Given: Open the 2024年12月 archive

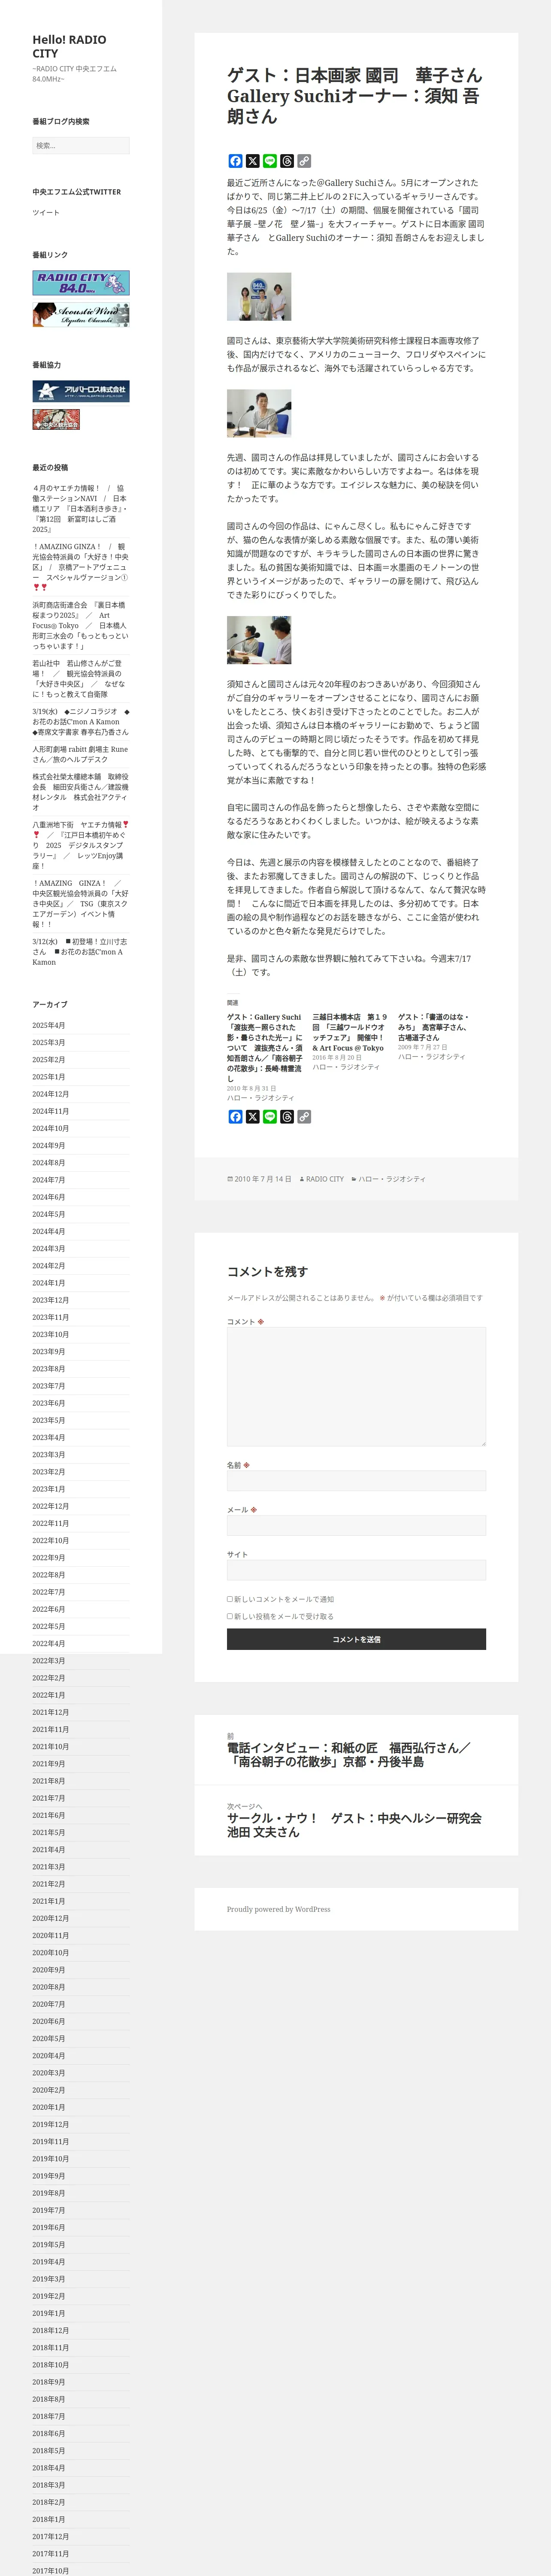Looking at the screenshot, I should point(50,1094).
